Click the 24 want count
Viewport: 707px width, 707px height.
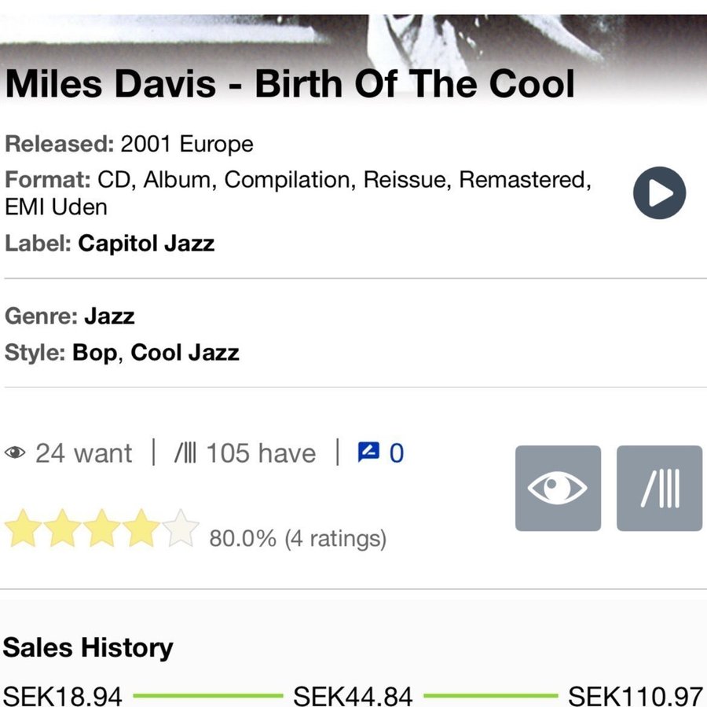click(83, 453)
